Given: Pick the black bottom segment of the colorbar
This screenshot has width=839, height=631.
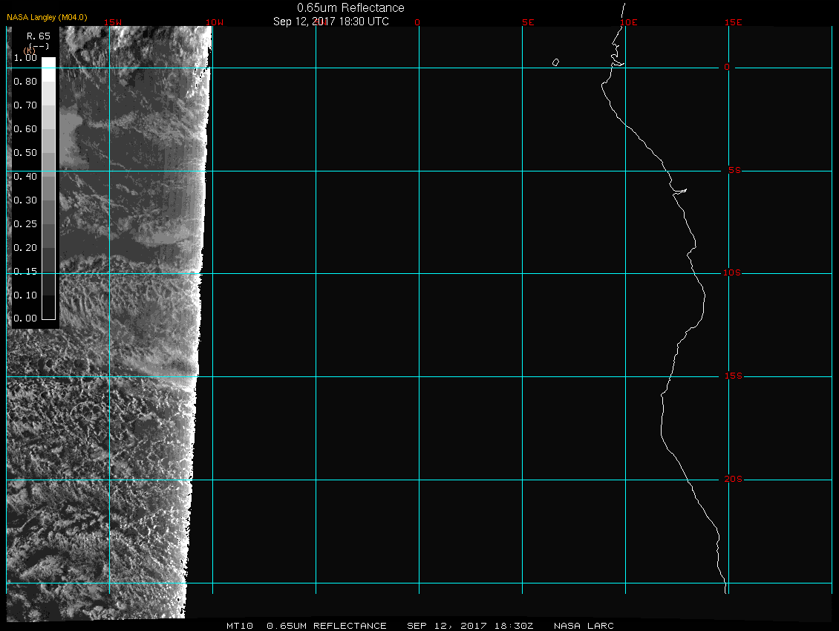Looking at the screenshot, I should tap(49, 308).
